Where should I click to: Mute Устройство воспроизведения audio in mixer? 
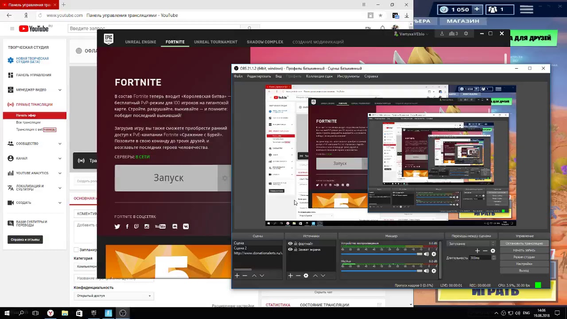(x=426, y=254)
